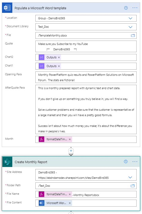Click the /Test_Doc Folder Path field
This screenshot has height=214, width=142.
pos(86,186)
